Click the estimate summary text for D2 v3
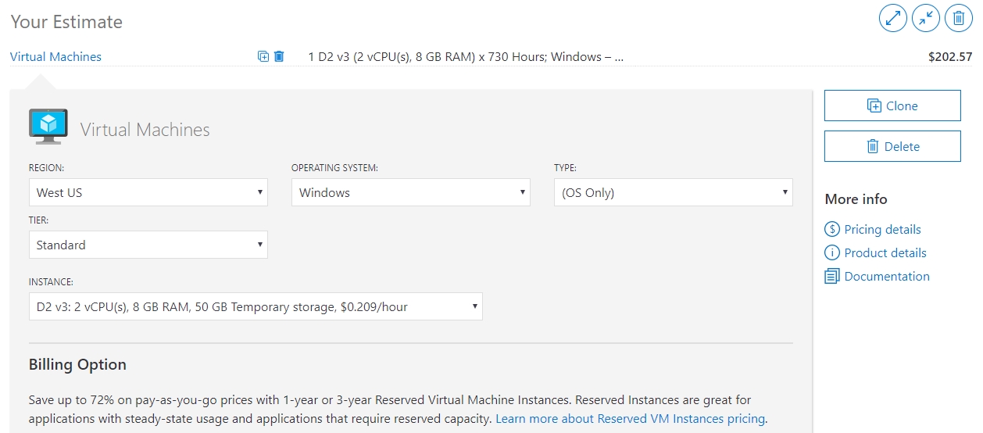 point(466,56)
